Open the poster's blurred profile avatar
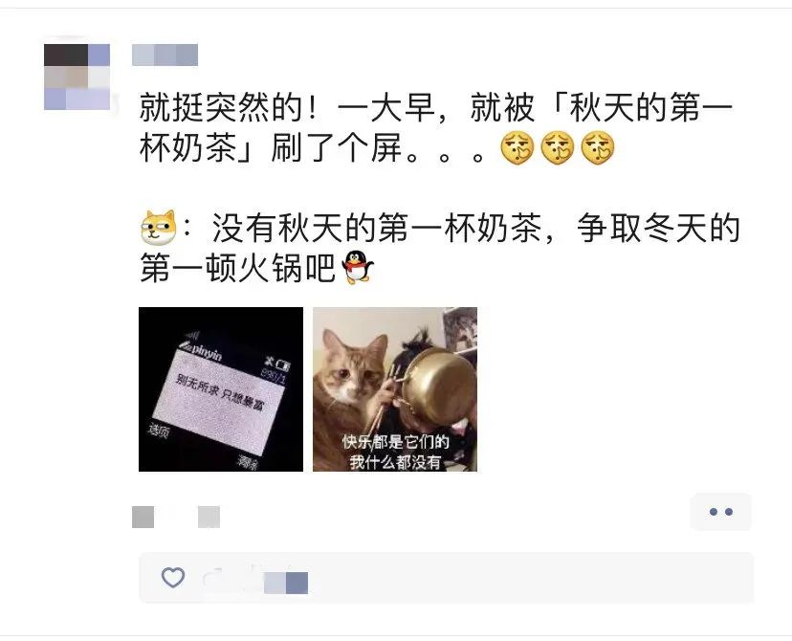 (77, 77)
